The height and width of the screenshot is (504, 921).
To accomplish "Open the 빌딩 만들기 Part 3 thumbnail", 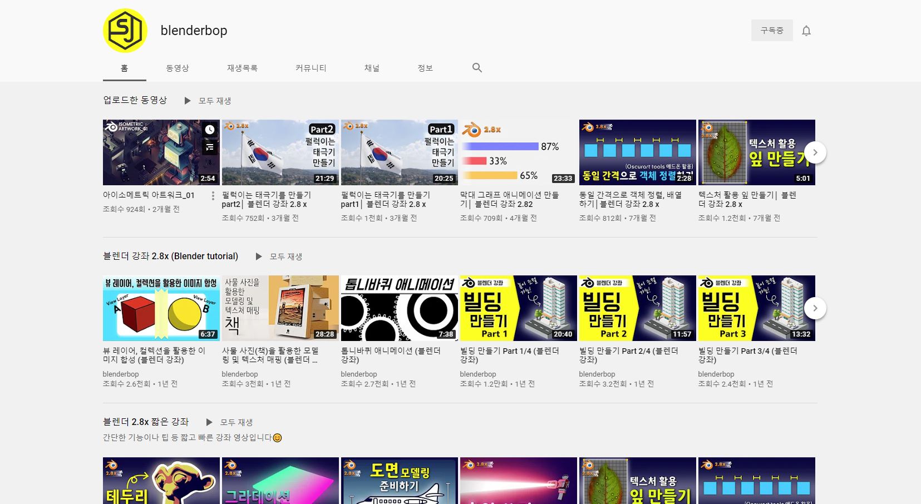I will [757, 308].
